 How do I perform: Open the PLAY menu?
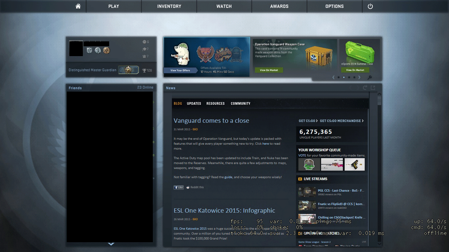(114, 6)
